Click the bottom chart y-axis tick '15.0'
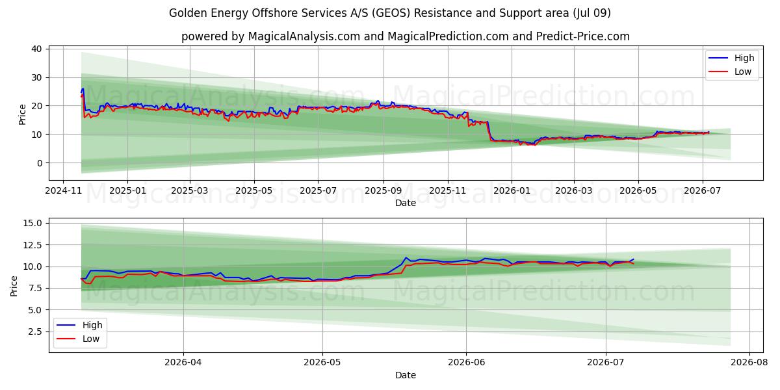The width and height of the screenshot is (780, 390). [x=33, y=223]
